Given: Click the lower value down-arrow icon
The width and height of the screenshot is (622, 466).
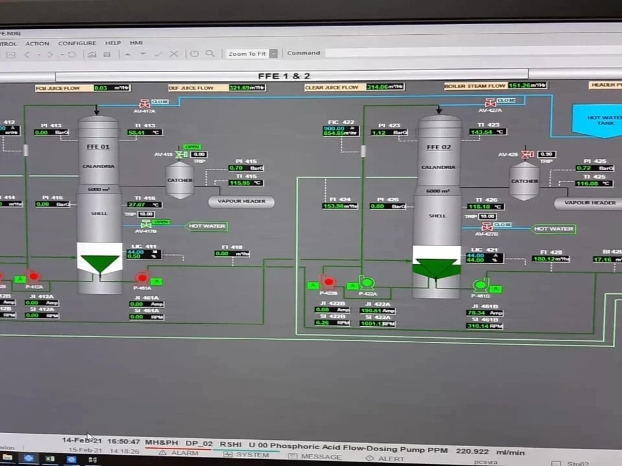Looking at the screenshot, I should [143, 54].
